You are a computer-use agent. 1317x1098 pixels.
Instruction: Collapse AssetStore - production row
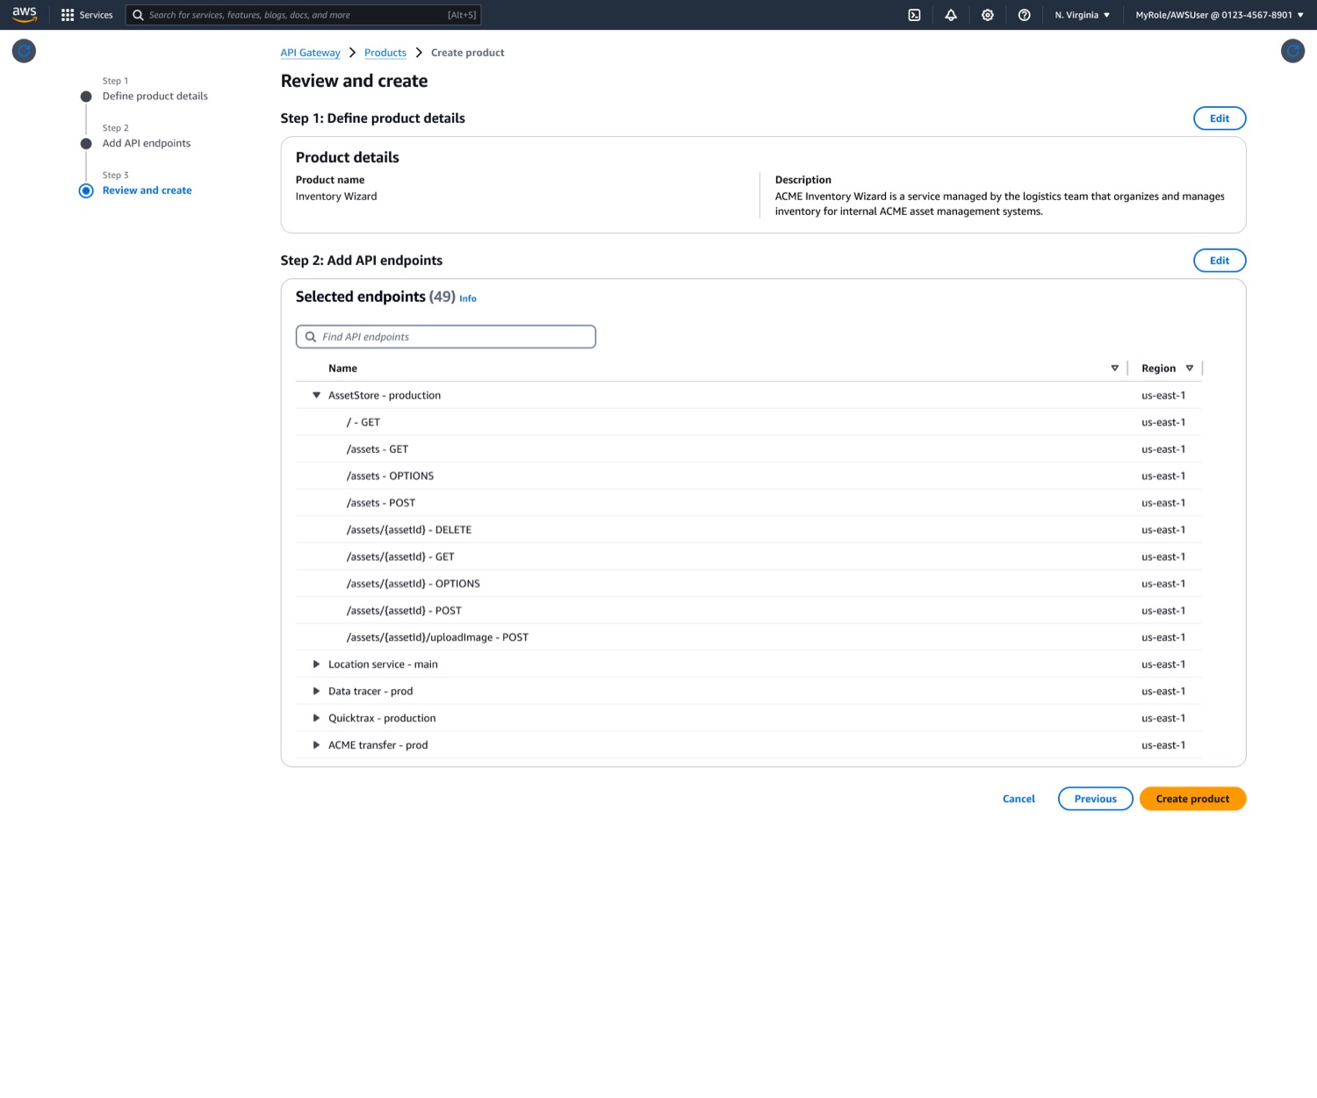point(316,396)
